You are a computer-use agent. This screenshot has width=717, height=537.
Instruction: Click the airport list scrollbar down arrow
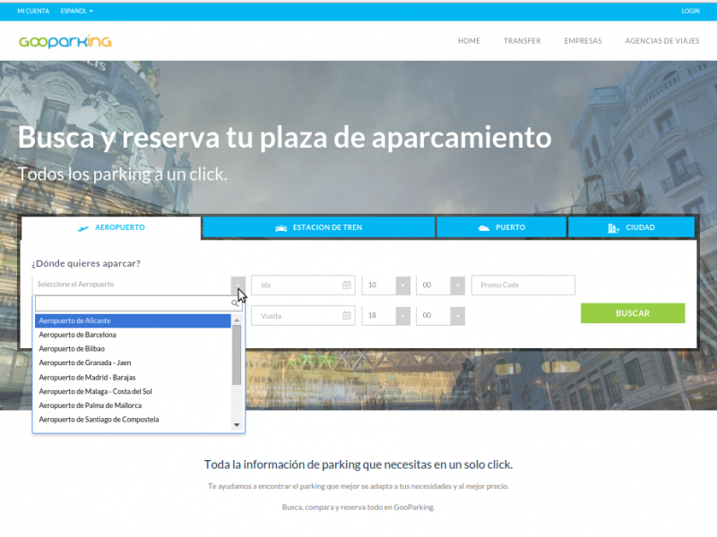[237, 425]
